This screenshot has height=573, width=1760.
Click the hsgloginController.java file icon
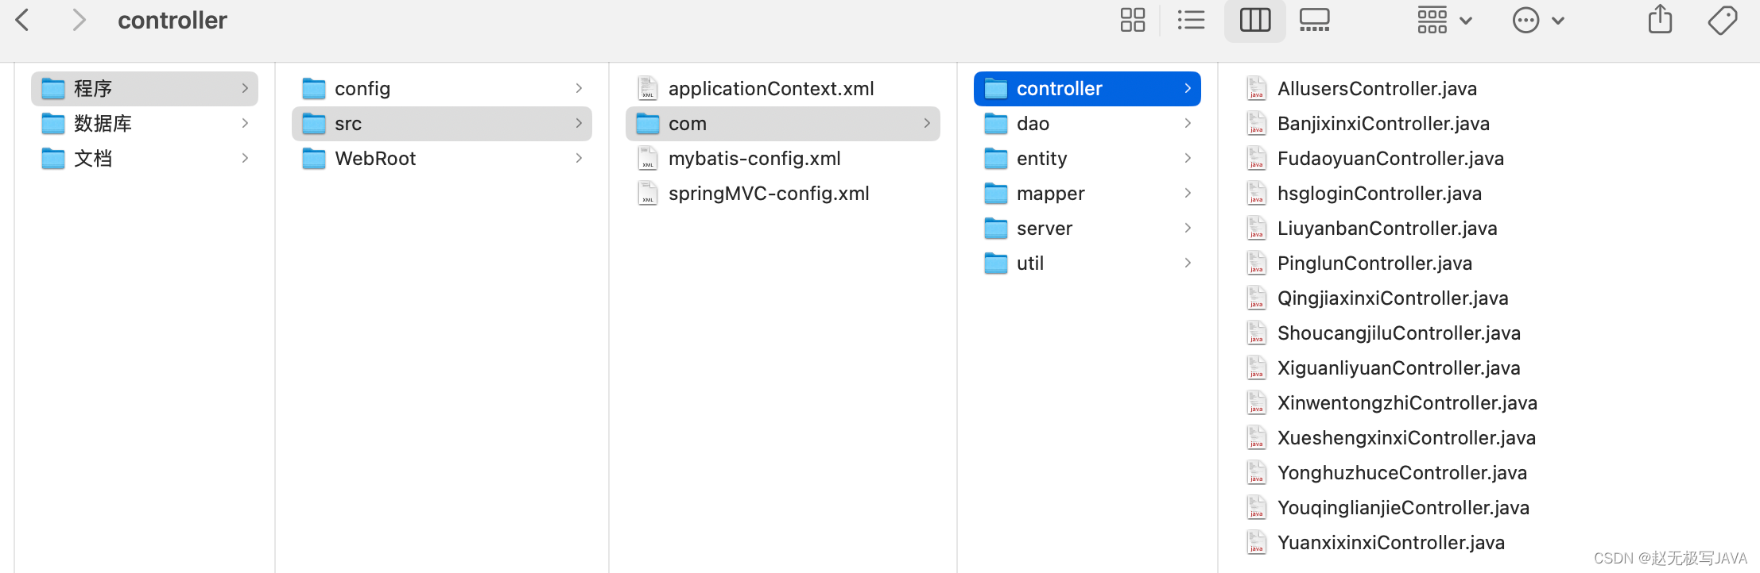[1256, 193]
